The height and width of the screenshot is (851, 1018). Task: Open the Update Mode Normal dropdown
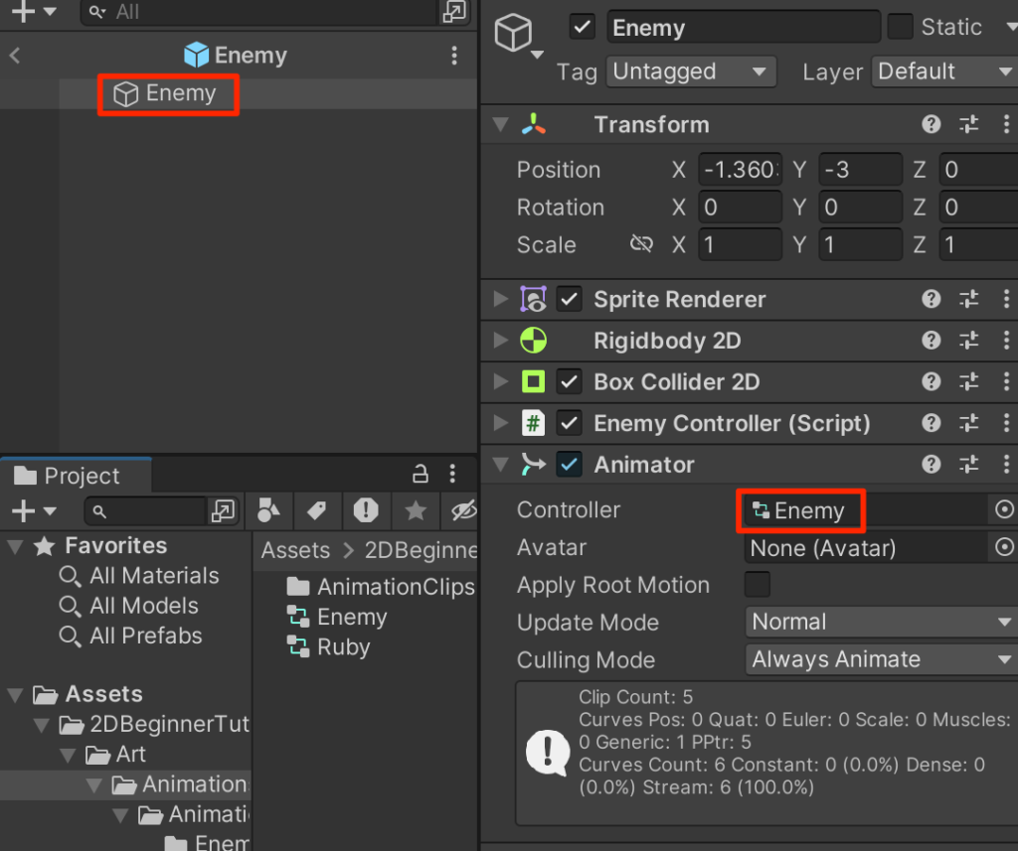[x=882, y=622]
